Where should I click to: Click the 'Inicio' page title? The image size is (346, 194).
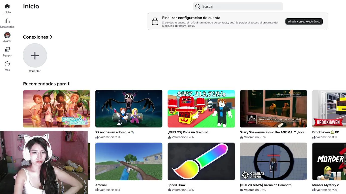(31, 6)
